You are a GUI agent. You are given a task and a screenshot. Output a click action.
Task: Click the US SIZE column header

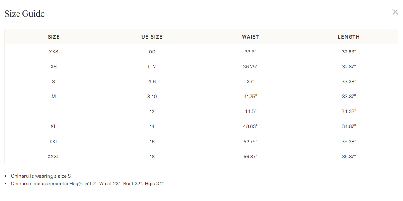(152, 37)
